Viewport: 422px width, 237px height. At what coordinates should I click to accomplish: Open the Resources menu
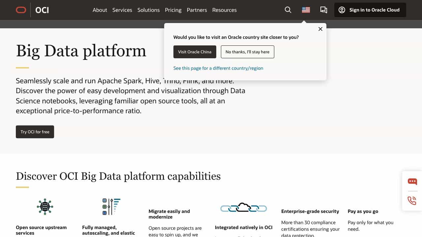(x=225, y=10)
